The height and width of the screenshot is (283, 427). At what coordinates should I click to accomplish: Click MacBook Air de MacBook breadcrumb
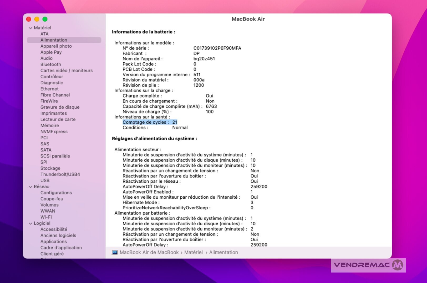coord(149,252)
